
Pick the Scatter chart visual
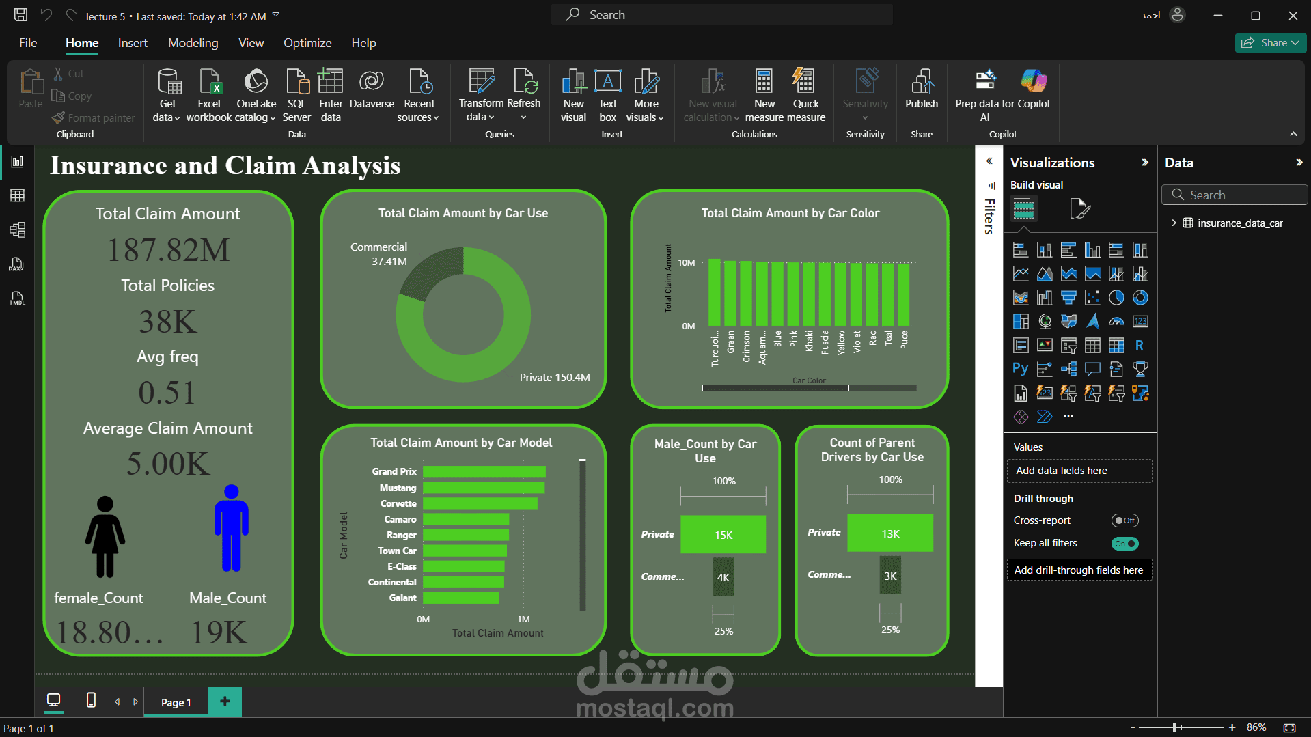click(1092, 298)
